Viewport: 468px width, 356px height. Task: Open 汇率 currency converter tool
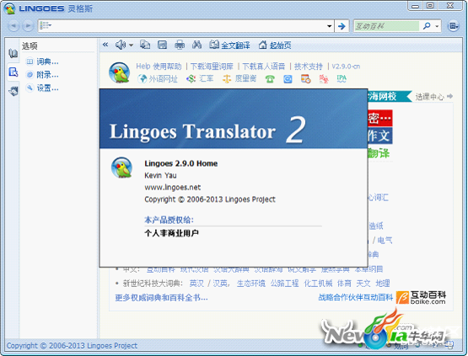[x=200, y=78]
